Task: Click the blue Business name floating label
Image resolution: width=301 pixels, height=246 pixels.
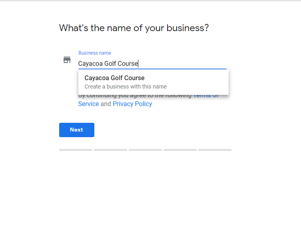Action: point(95,53)
